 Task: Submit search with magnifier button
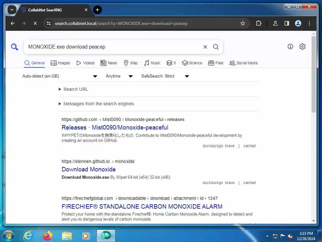click(216, 47)
